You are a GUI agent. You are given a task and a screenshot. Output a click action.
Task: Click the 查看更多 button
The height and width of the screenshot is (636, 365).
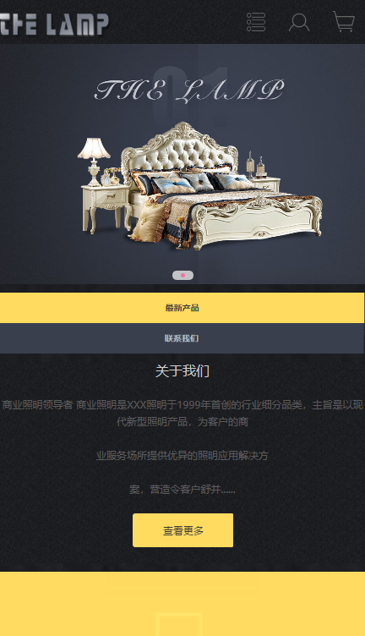(182, 530)
